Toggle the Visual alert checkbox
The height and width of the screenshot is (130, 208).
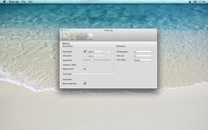pos(85,79)
